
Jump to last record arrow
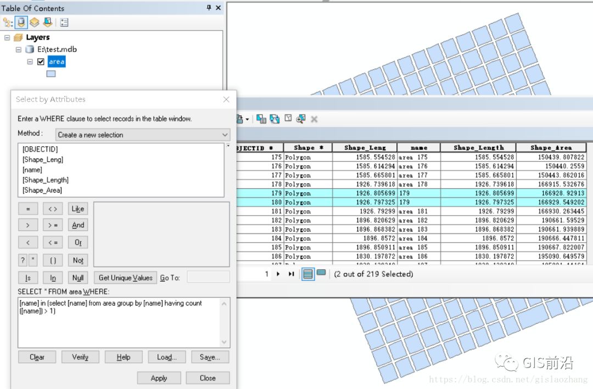(x=291, y=274)
